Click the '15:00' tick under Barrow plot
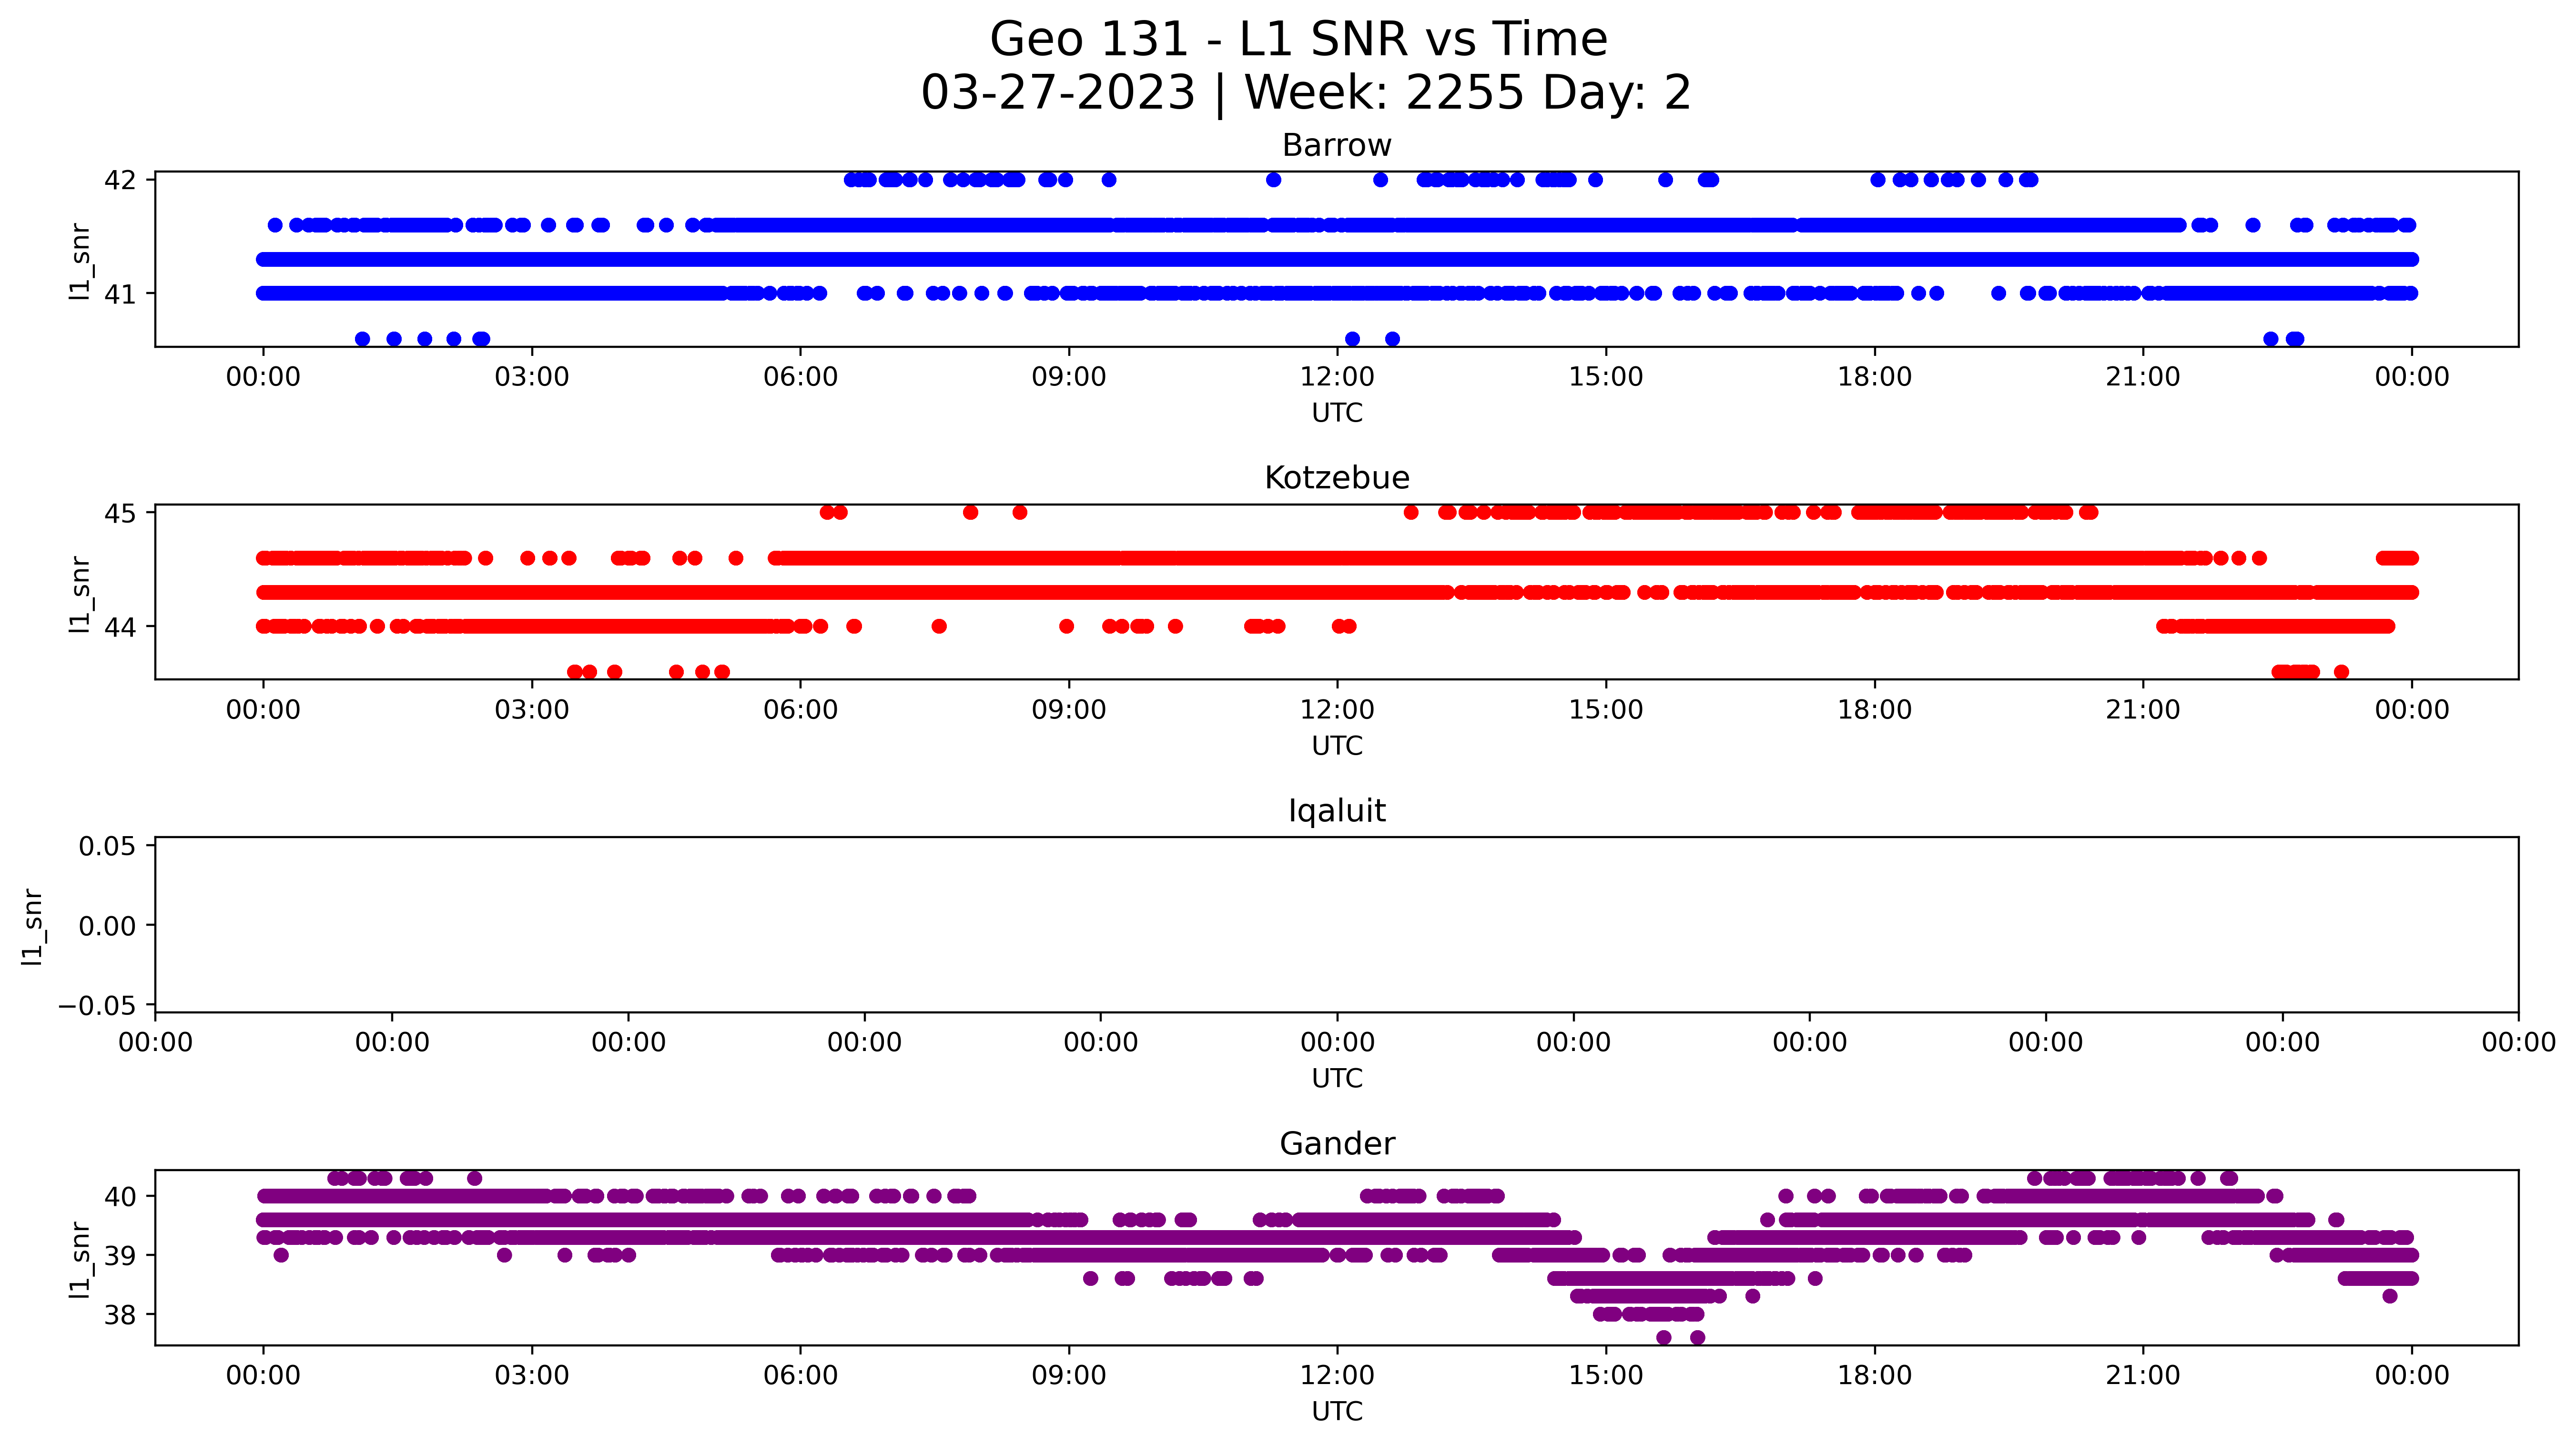This screenshot has height=1445, width=2576. (1606, 377)
